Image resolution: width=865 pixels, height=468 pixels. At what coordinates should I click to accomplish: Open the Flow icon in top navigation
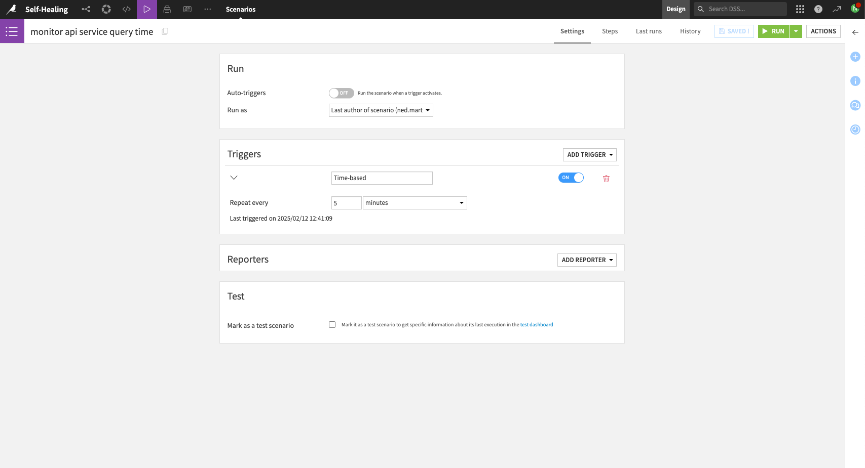pos(86,9)
